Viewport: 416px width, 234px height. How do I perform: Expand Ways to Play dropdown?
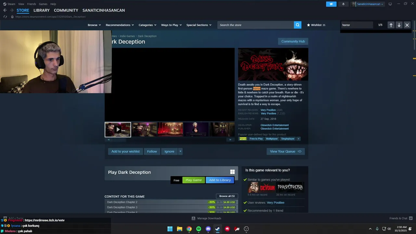[171, 25]
